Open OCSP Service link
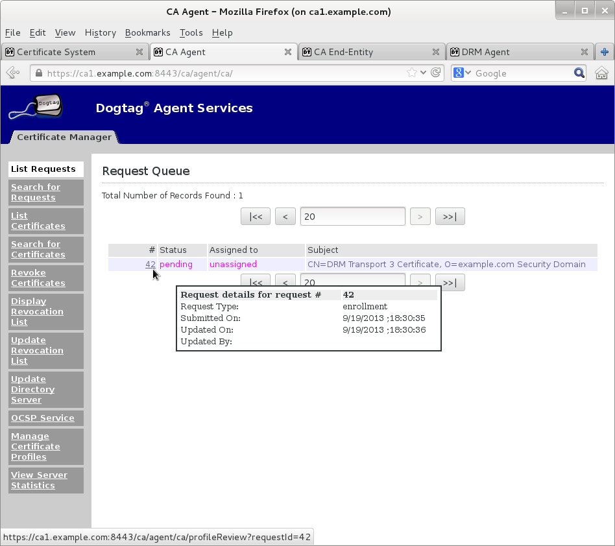 [x=43, y=418]
